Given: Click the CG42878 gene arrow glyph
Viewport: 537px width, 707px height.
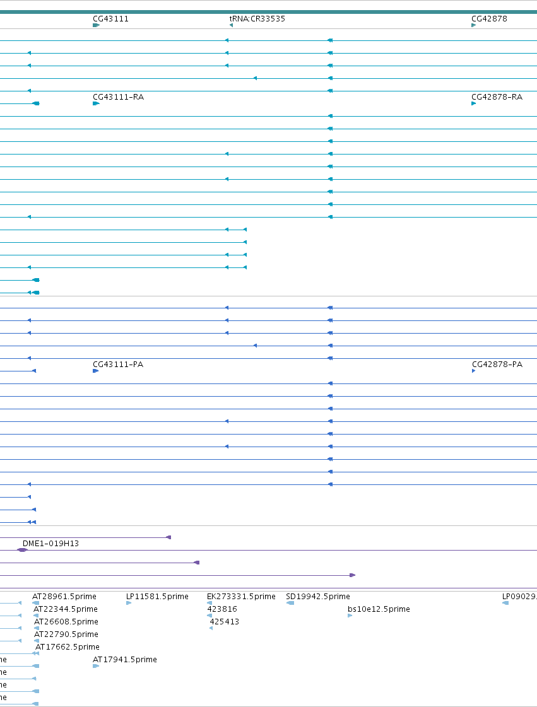Looking at the screenshot, I should (x=473, y=25).
